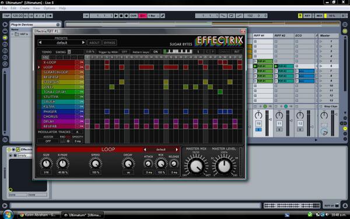Open the Options menu
This screenshot has width=350, height=219.
(50, 8)
